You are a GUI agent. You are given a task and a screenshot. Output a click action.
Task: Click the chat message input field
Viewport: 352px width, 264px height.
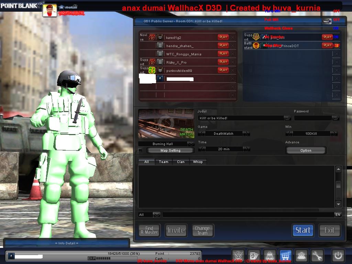click(x=249, y=214)
